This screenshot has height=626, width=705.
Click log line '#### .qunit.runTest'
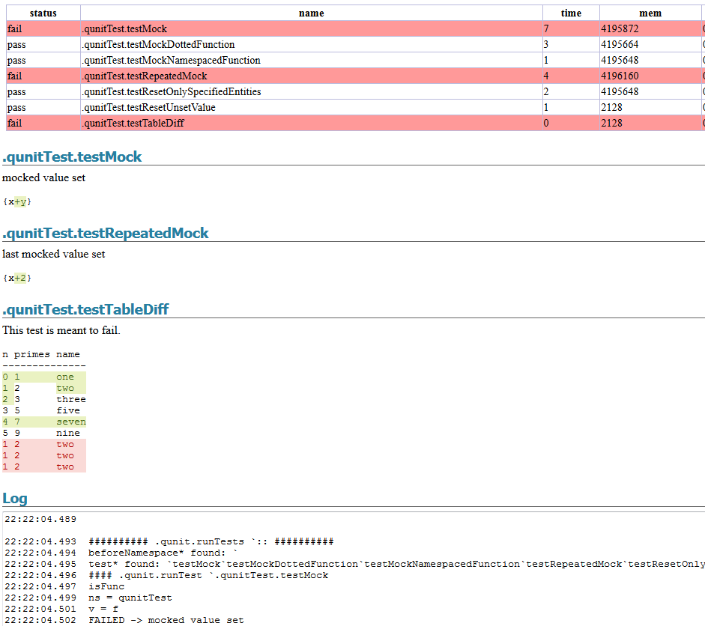(x=208, y=576)
